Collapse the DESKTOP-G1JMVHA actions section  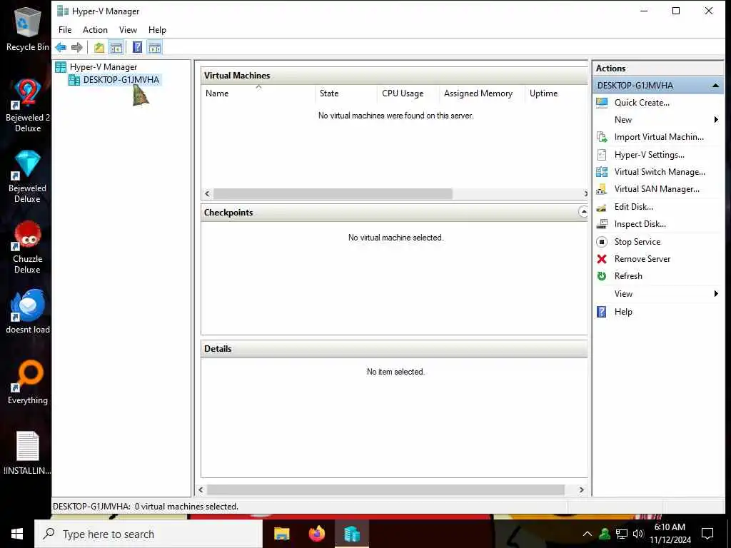tap(715, 86)
